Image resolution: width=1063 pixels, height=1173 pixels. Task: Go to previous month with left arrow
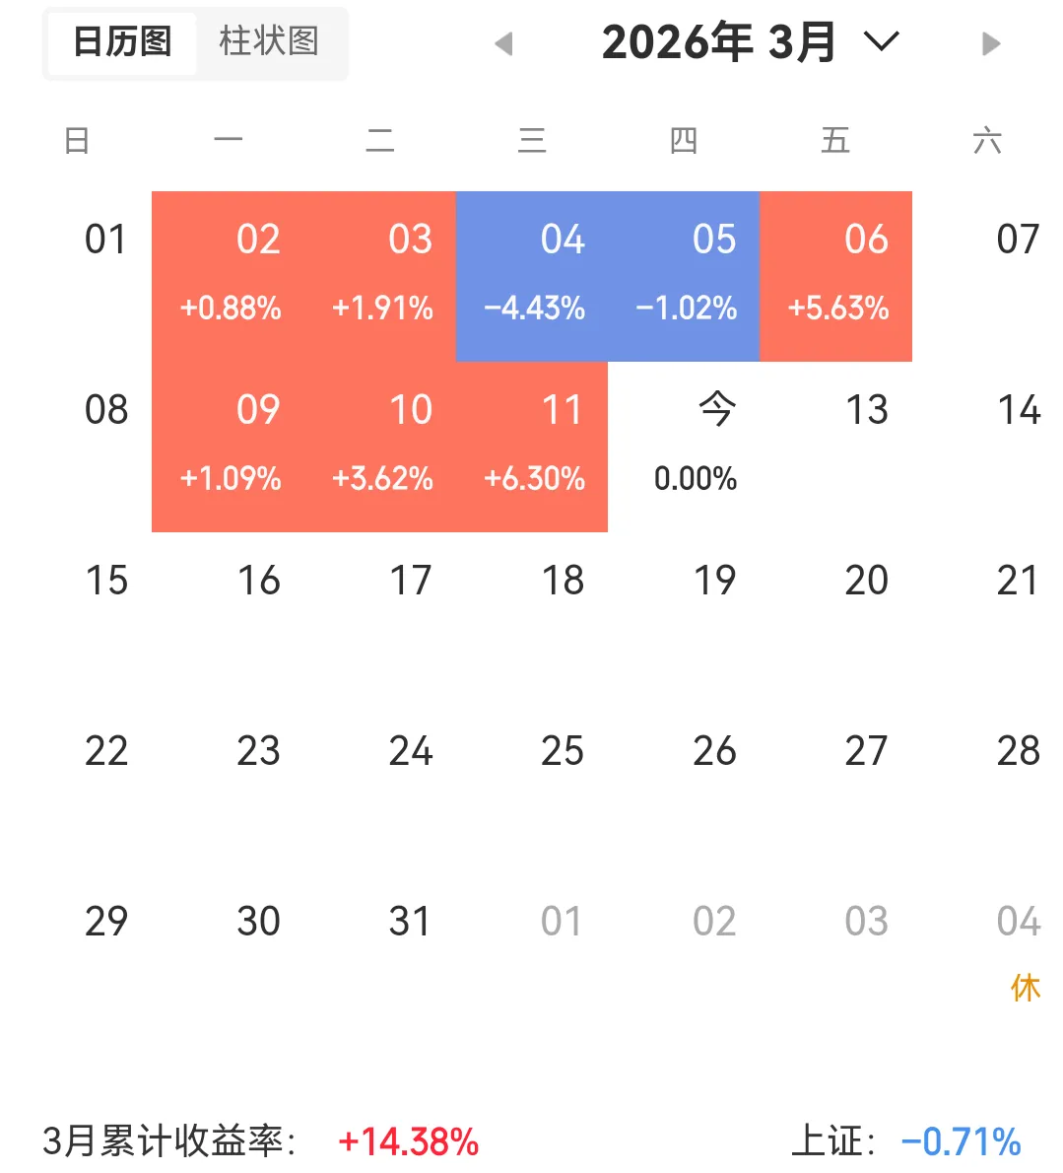(x=503, y=43)
